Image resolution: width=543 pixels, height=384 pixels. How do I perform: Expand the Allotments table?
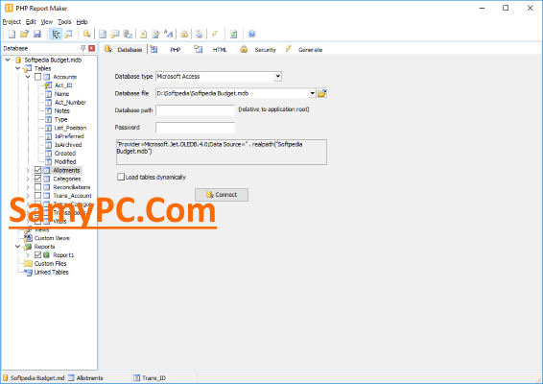coord(28,170)
